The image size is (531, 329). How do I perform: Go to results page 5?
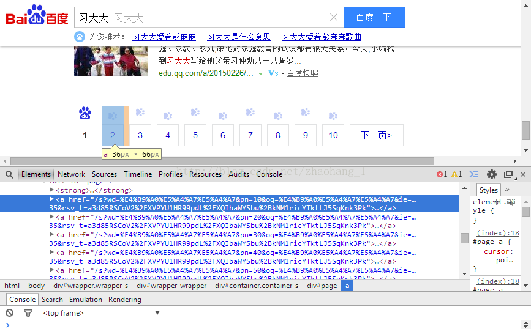pos(195,135)
